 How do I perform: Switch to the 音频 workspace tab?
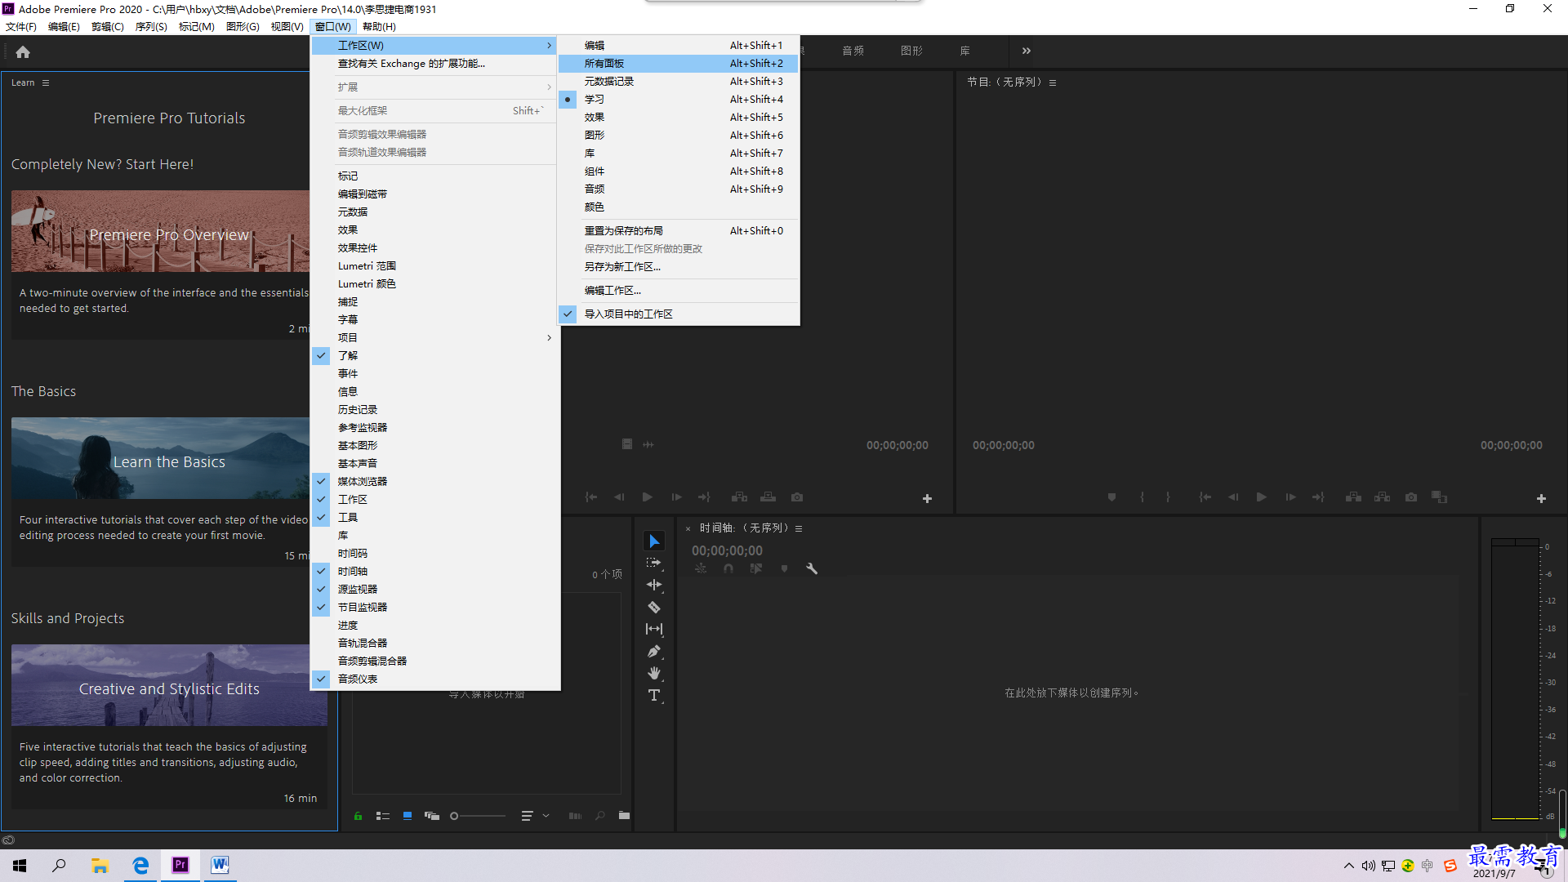pyautogui.click(x=853, y=51)
